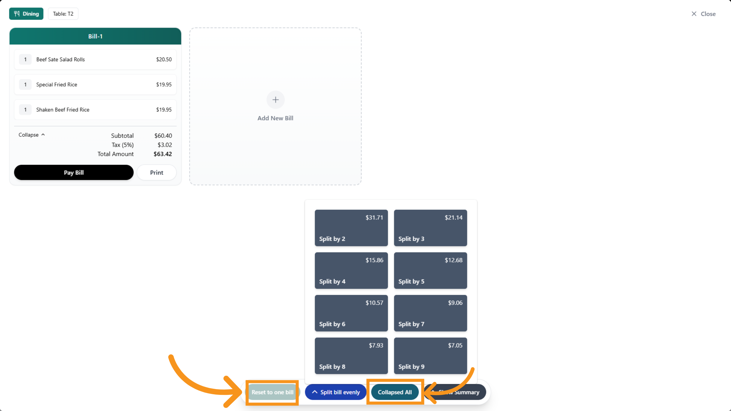Viewport: 731px width, 411px height.
Task: Collapse the Split bill evenly menu
Action: pyautogui.click(x=335, y=392)
